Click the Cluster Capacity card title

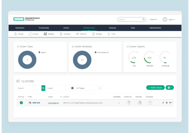point(137,46)
